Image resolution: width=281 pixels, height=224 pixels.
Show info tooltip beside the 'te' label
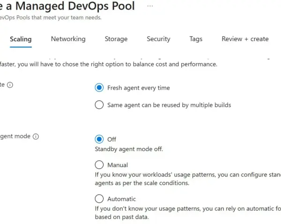[x=10, y=85]
